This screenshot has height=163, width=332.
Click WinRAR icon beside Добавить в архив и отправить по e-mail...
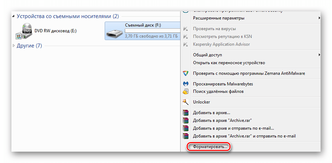[186, 128]
